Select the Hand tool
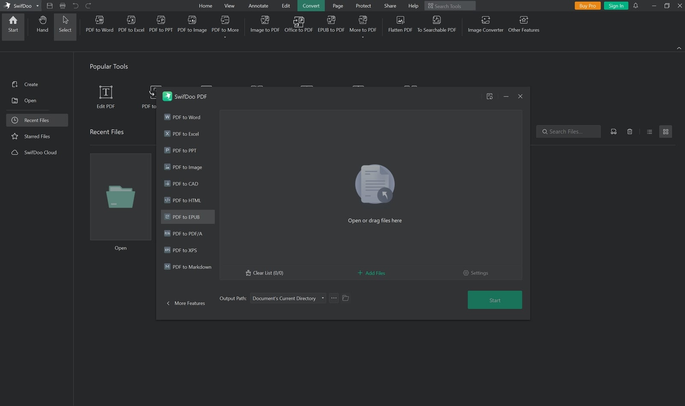 (42, 25)
